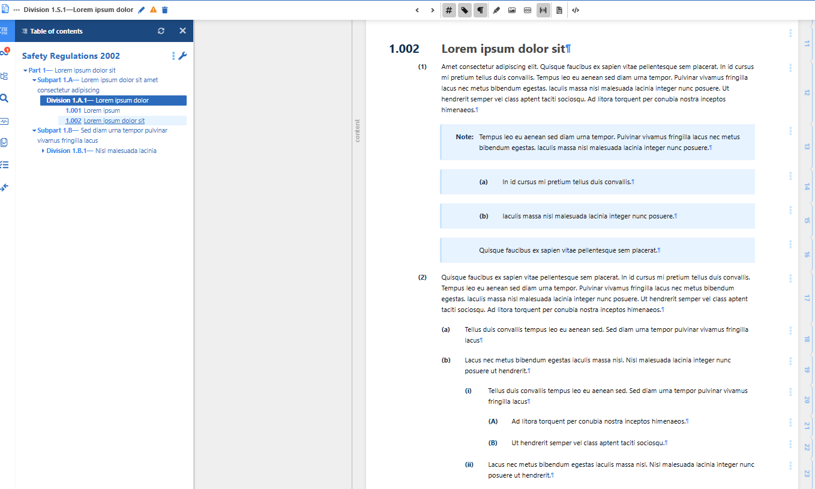The width and height of the screenshot is (815, 489).
Task: Select page tab 11 on right edge
Action: tap(807, 44)
